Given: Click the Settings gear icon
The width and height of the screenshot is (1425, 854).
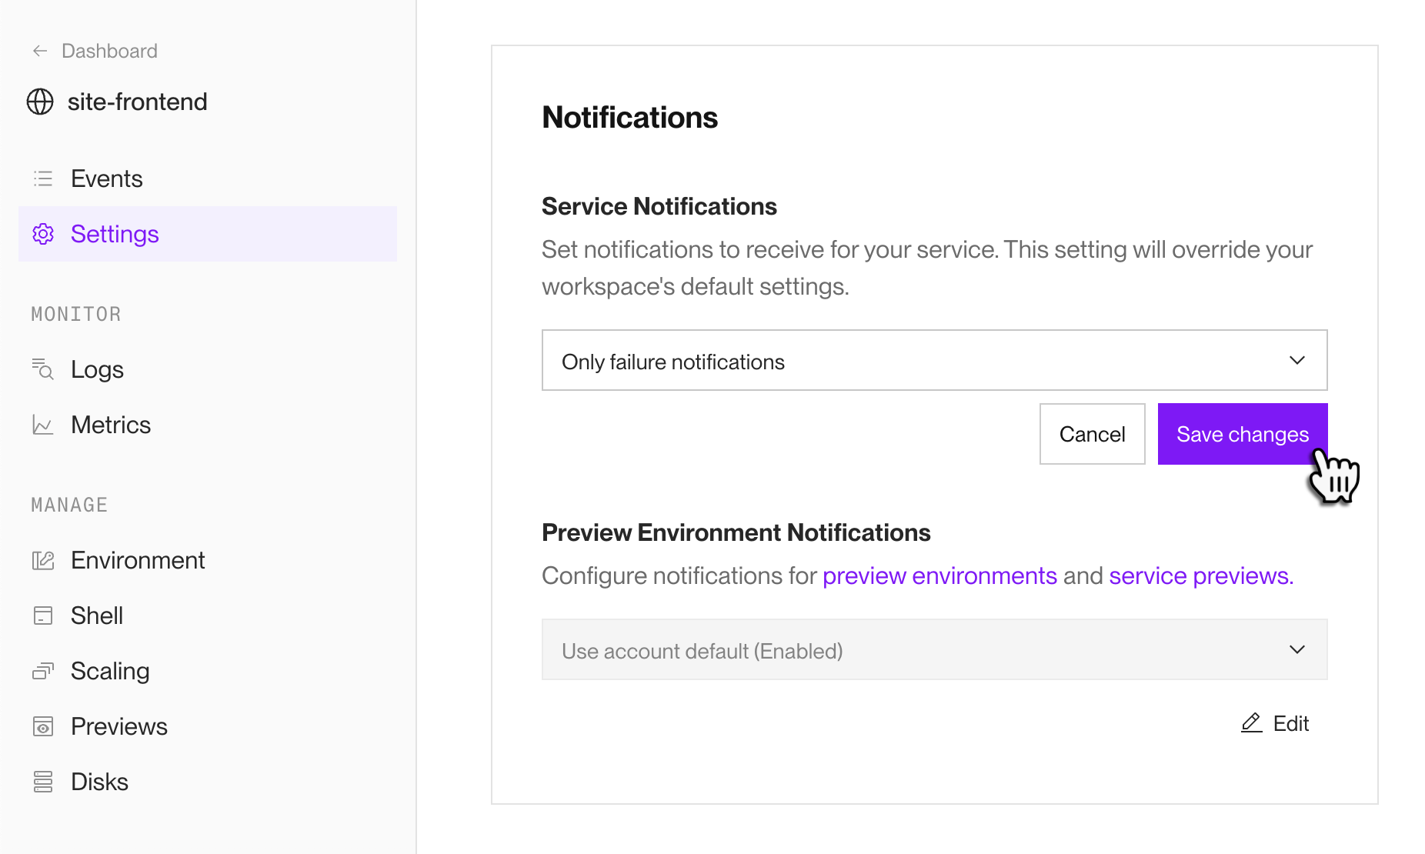Looking at the screenshot, I should (x=43, y=234).
